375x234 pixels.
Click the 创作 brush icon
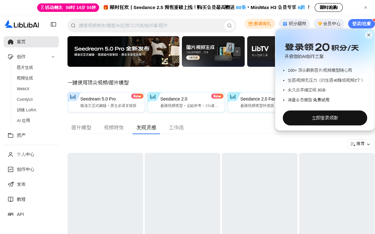pyautogui.click(x=11, y=57)
